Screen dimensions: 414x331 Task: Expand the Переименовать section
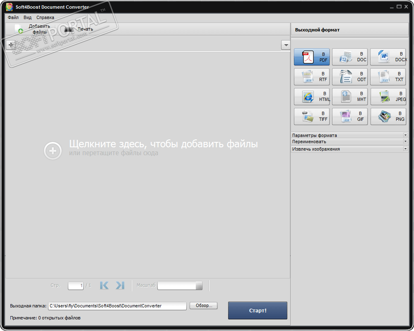tap(350, 142)
